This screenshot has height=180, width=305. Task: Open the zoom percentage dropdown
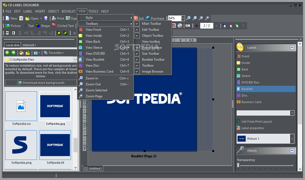tap(183, 18)
